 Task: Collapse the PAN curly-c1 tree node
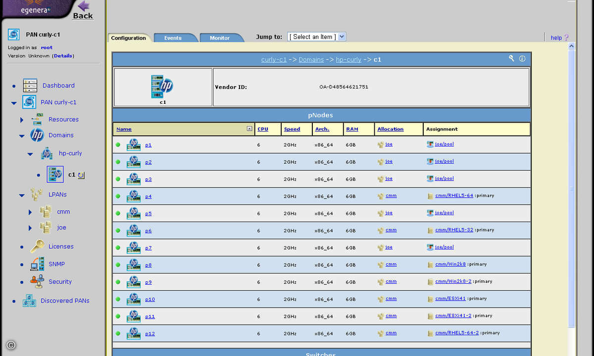point(14,103)
